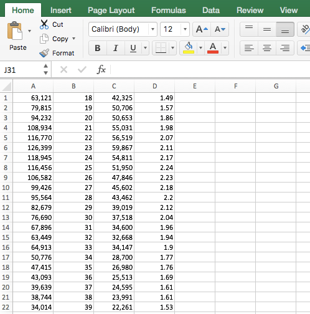Image resolution: width=310 pixels, height=314 pixels.
Task: Toggle bottom vertical alignment
Action: (x=285, y=29)
